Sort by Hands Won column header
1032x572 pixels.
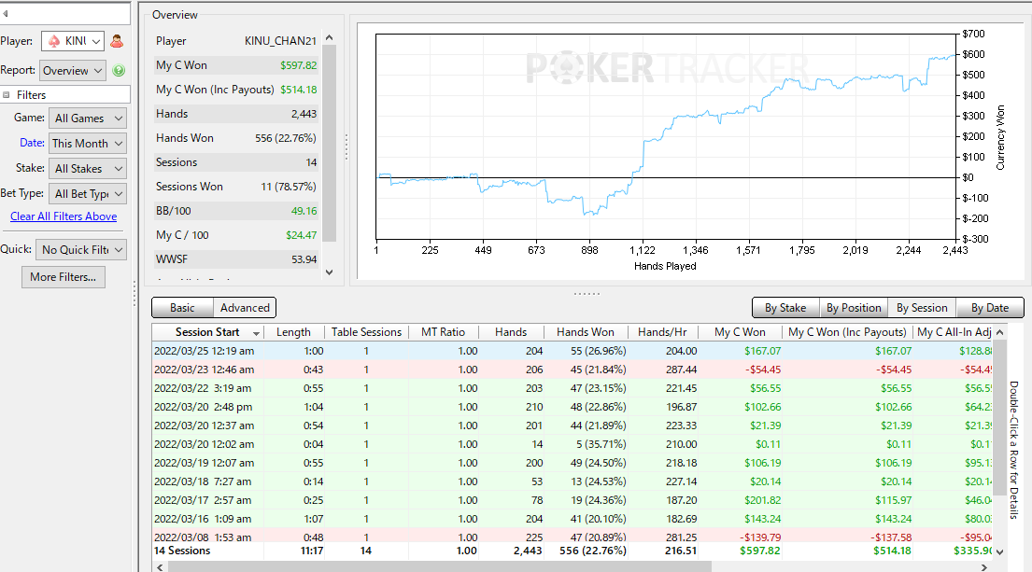pos(585,332)
